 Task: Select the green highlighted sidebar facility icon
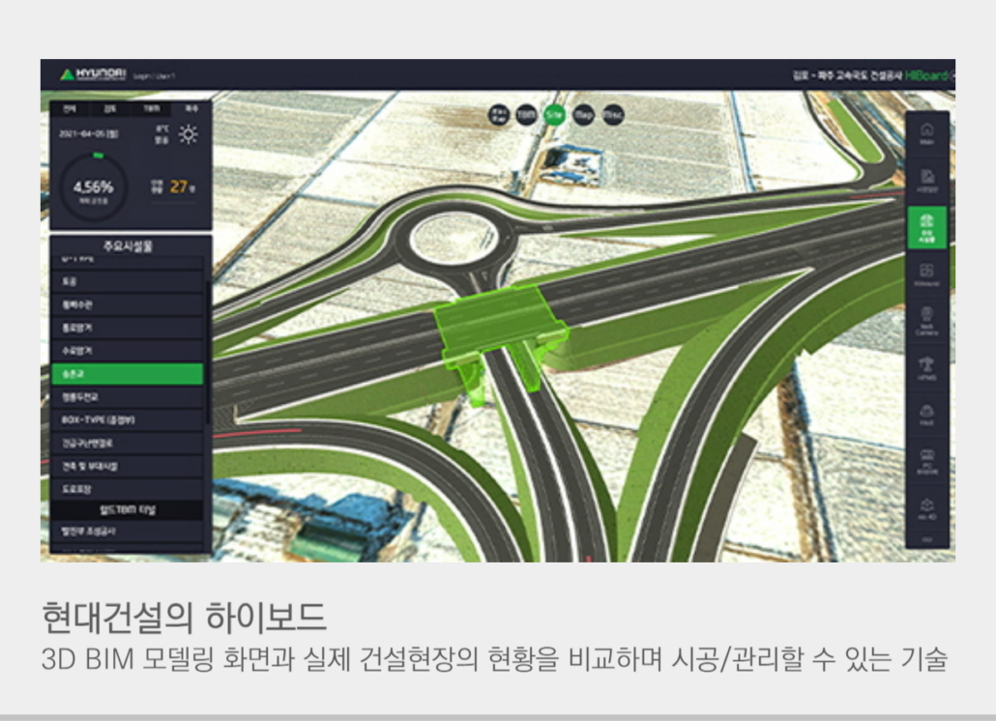point(926,227)
